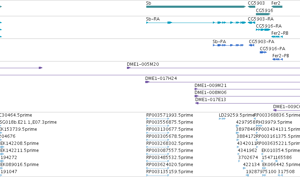The height and width of the screenshot is (177, 300).
Task: Click the Fer2-PB coding glyph
Action: [277, 59]
